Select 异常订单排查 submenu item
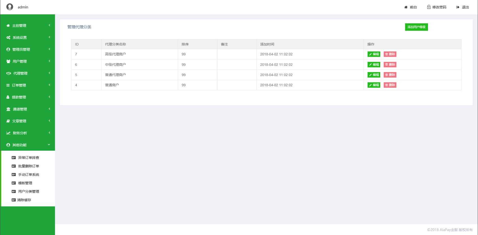The image size is (478, 235). click(28, 158)
